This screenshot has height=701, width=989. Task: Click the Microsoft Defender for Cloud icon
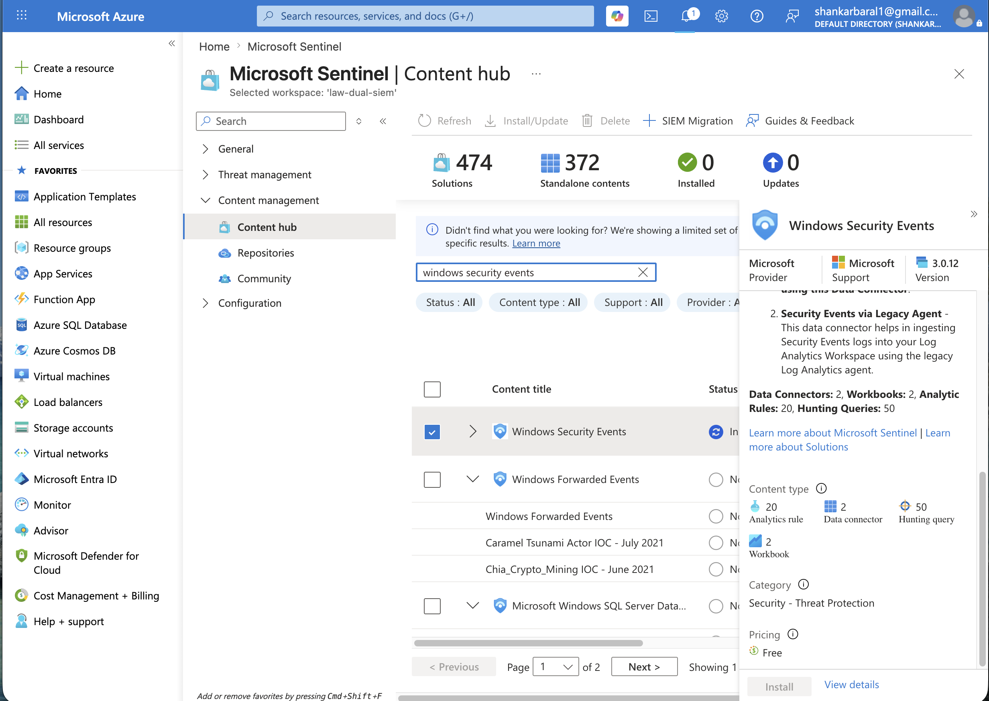click(x=21, y=556)
